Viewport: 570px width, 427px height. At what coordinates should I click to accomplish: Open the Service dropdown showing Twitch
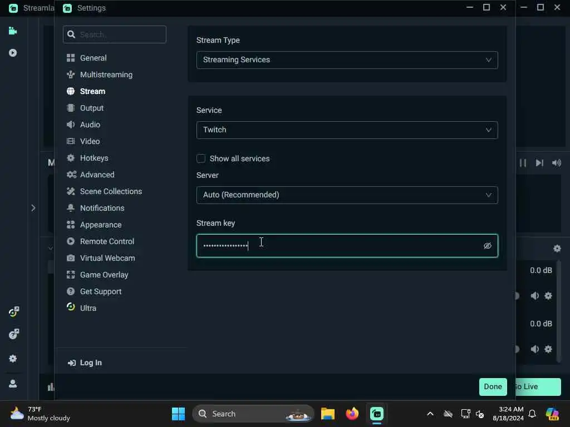coord(347,130)
